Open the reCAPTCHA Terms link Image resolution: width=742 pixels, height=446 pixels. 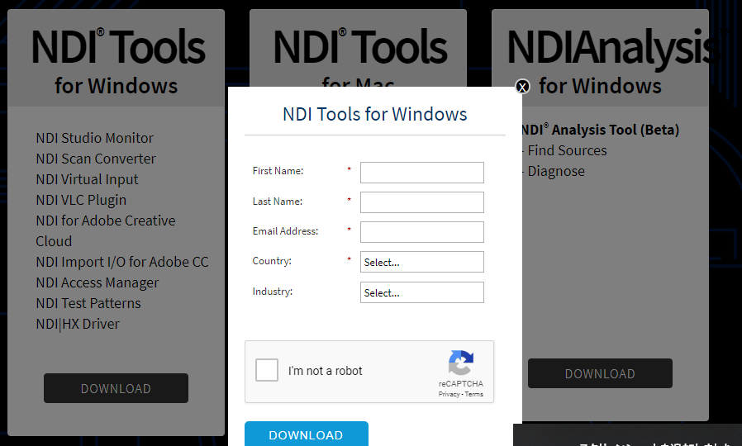point(473,395)
